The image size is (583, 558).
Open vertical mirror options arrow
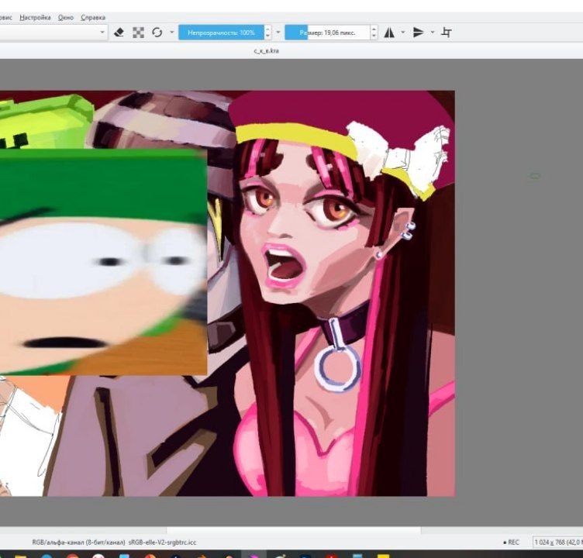(x=432, y=33)
